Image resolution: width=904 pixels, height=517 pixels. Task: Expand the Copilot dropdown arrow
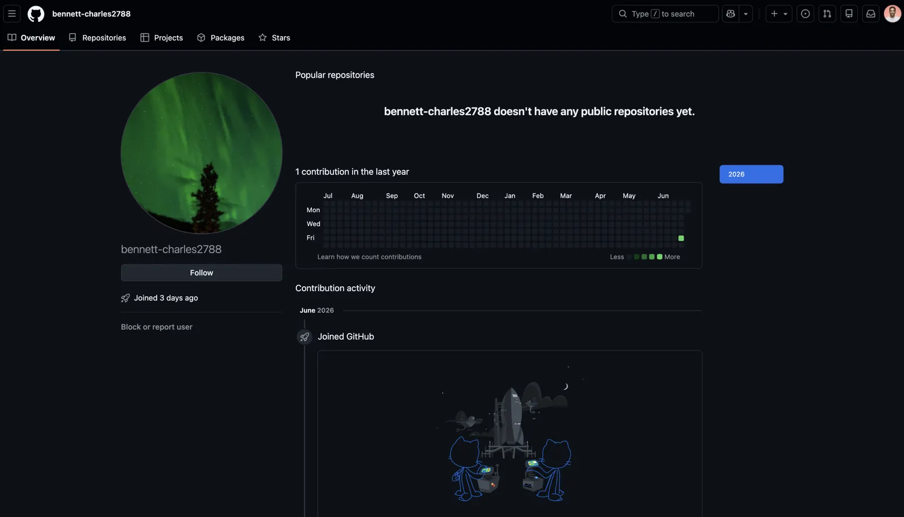click(x=746, y=14)
